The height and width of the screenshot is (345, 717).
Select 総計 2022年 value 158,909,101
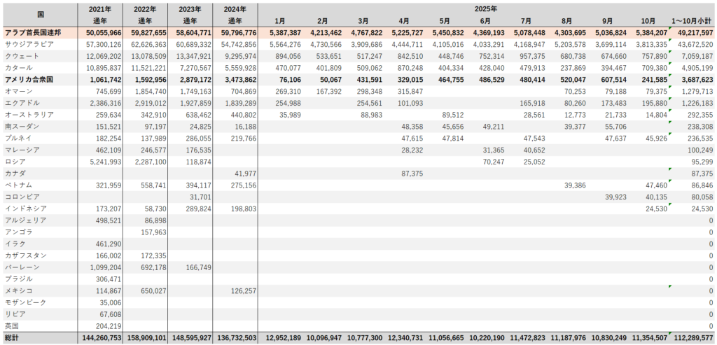(x=145, y=338)
